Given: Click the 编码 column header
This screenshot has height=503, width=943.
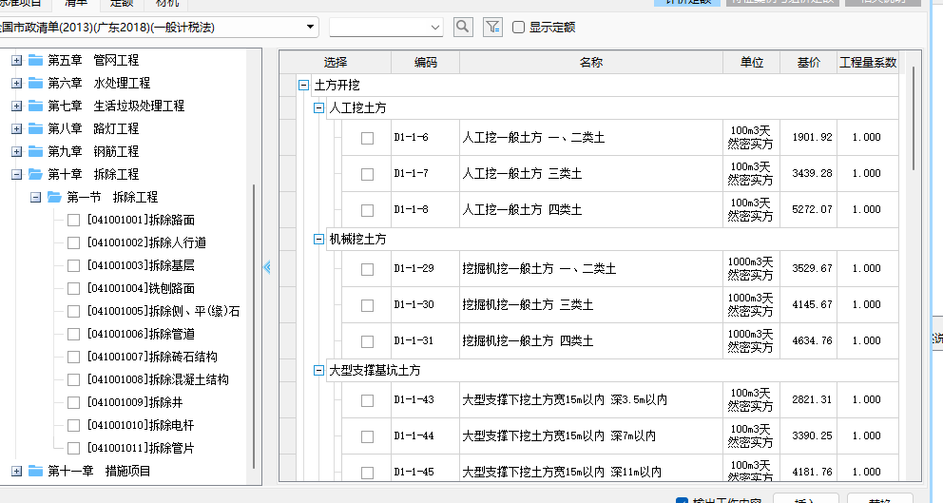Looking at the screenshot, I should point(425,63).
